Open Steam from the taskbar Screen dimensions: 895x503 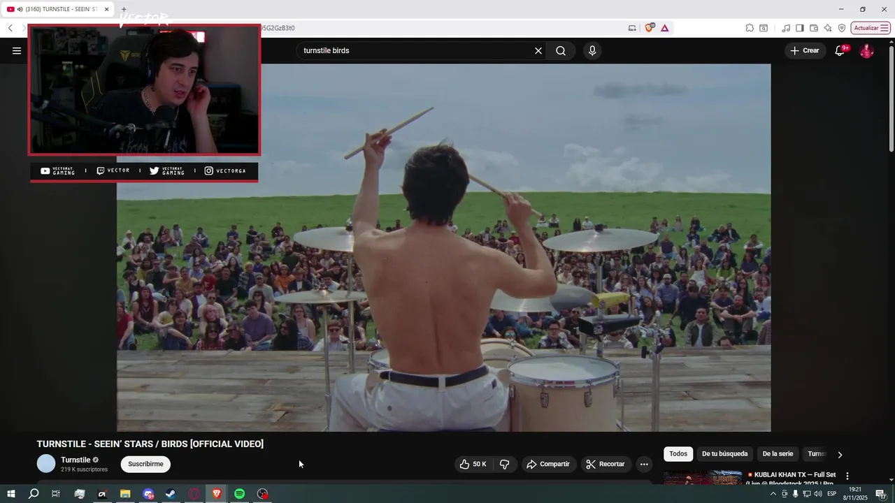(171, 494)
